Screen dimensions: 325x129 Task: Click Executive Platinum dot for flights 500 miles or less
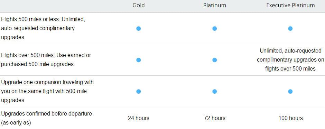tap(290, 28)
